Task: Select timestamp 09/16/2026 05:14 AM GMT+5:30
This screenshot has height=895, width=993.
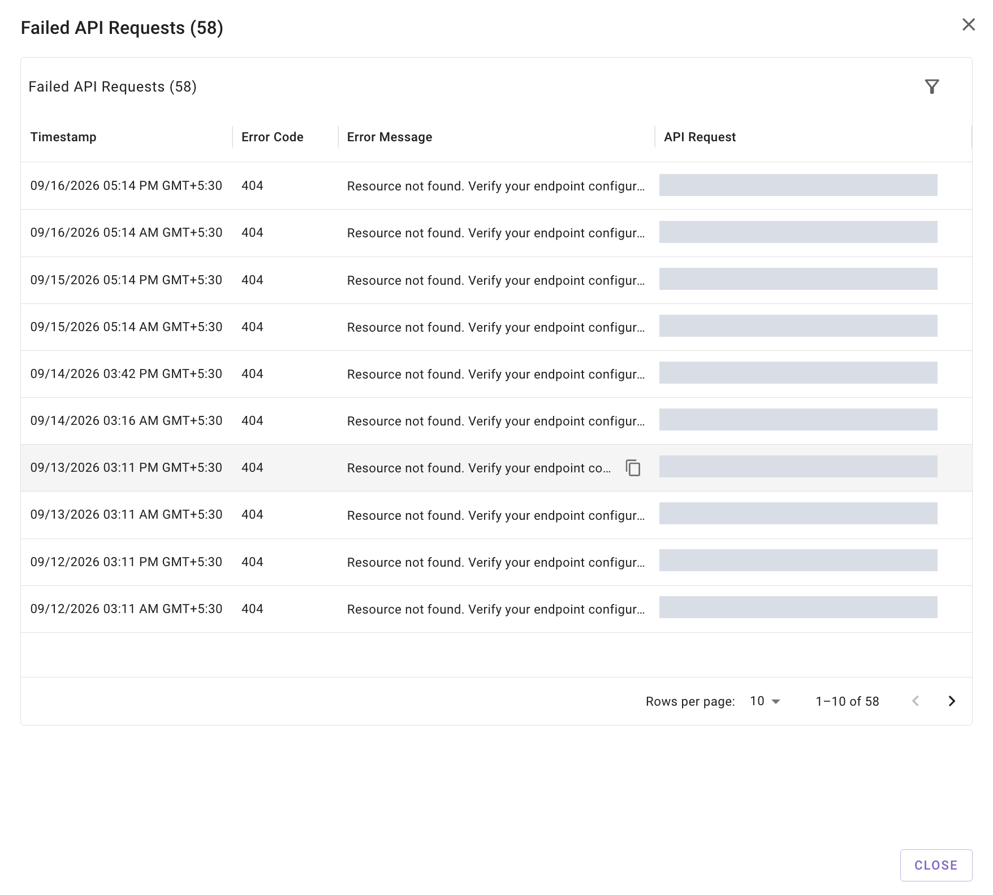Action: 126,232
